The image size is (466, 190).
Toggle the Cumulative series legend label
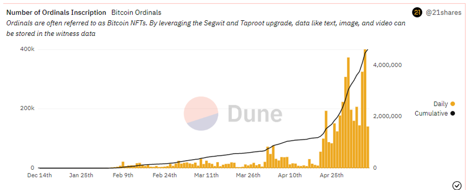coord(431,113)
